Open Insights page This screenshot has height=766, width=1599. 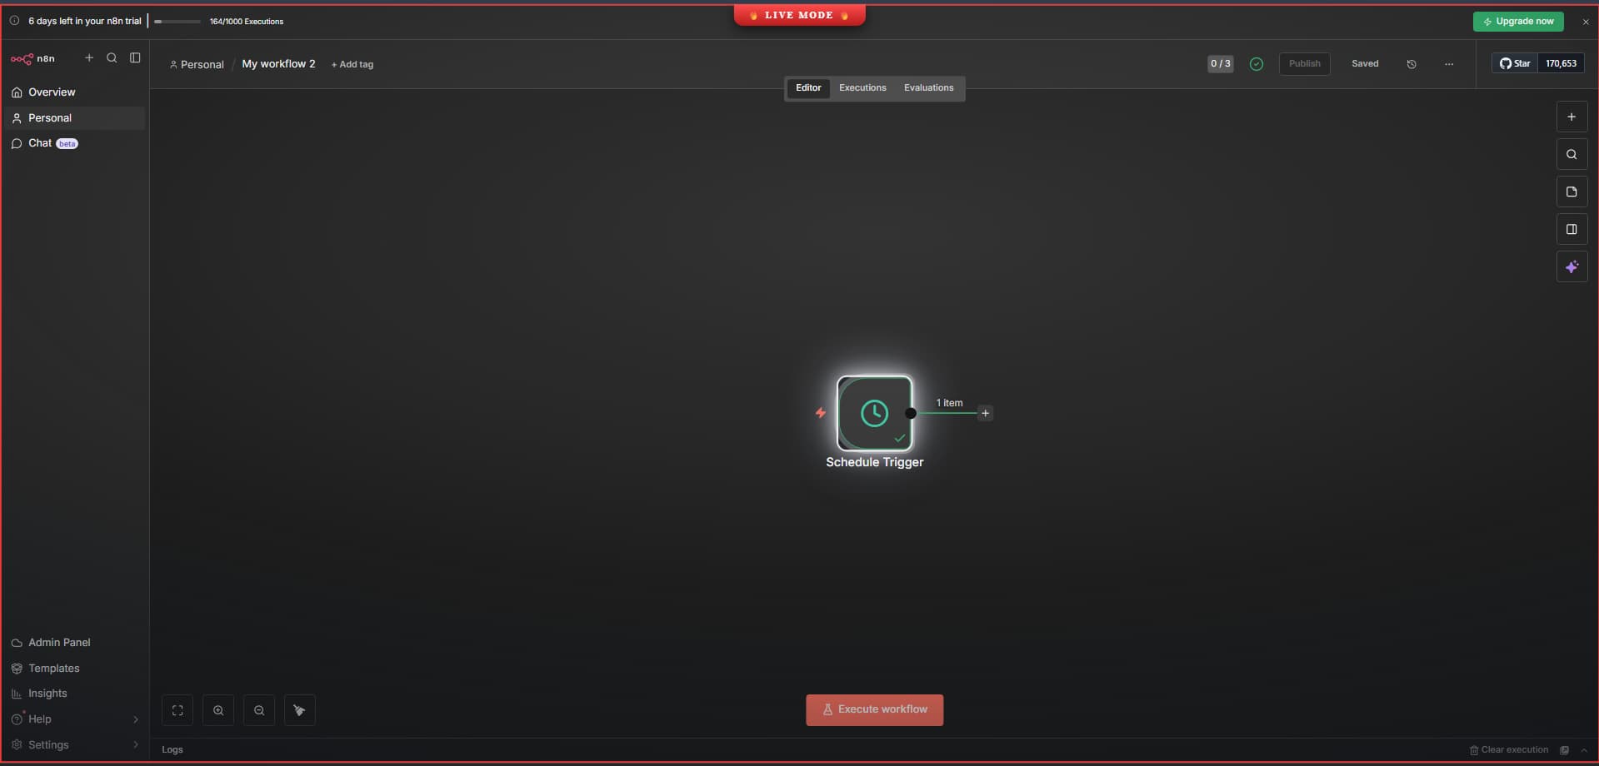[73, 694]
